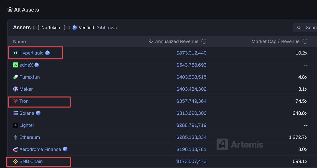
Task: Open the BNB Chain asset link
Action: [x=31, y=161]
